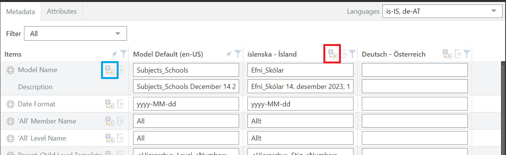The image size is (506, 155).
Task: Toggle filter funnel on Deutsch - Österreich column
Action: (467, 54)
